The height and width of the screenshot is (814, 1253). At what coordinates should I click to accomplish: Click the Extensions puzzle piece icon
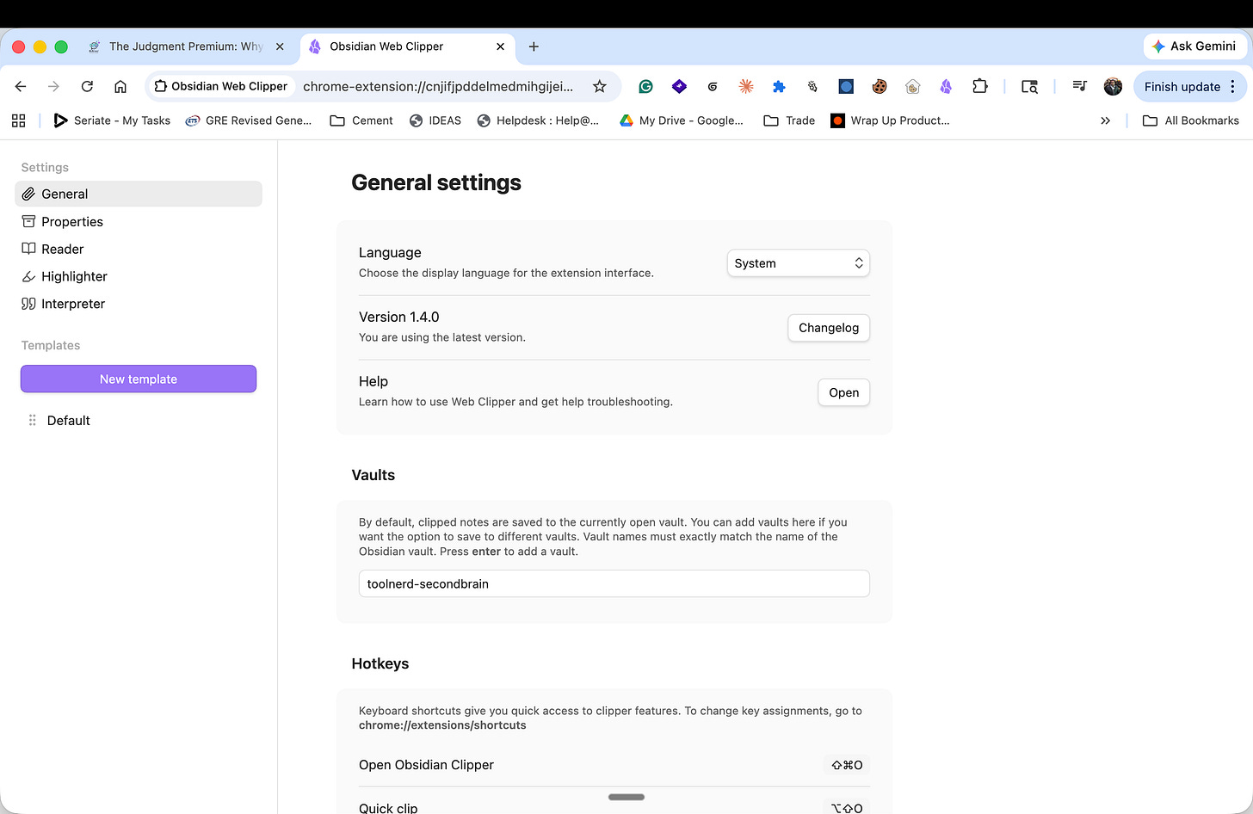click(979, 86)
